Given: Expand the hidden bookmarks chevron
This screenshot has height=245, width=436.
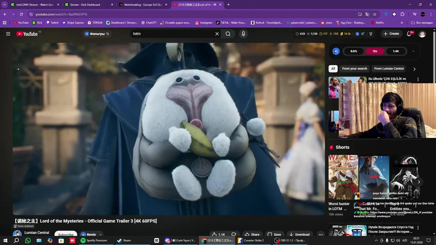Looking at the screenshot, I should [402, 23].
